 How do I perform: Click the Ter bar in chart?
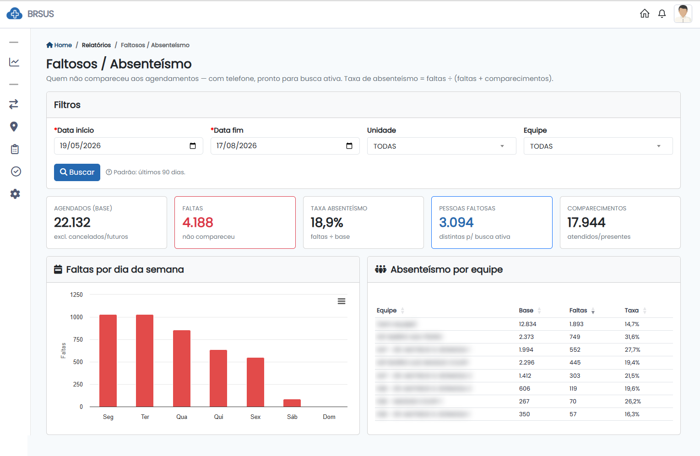pos(145,360)
